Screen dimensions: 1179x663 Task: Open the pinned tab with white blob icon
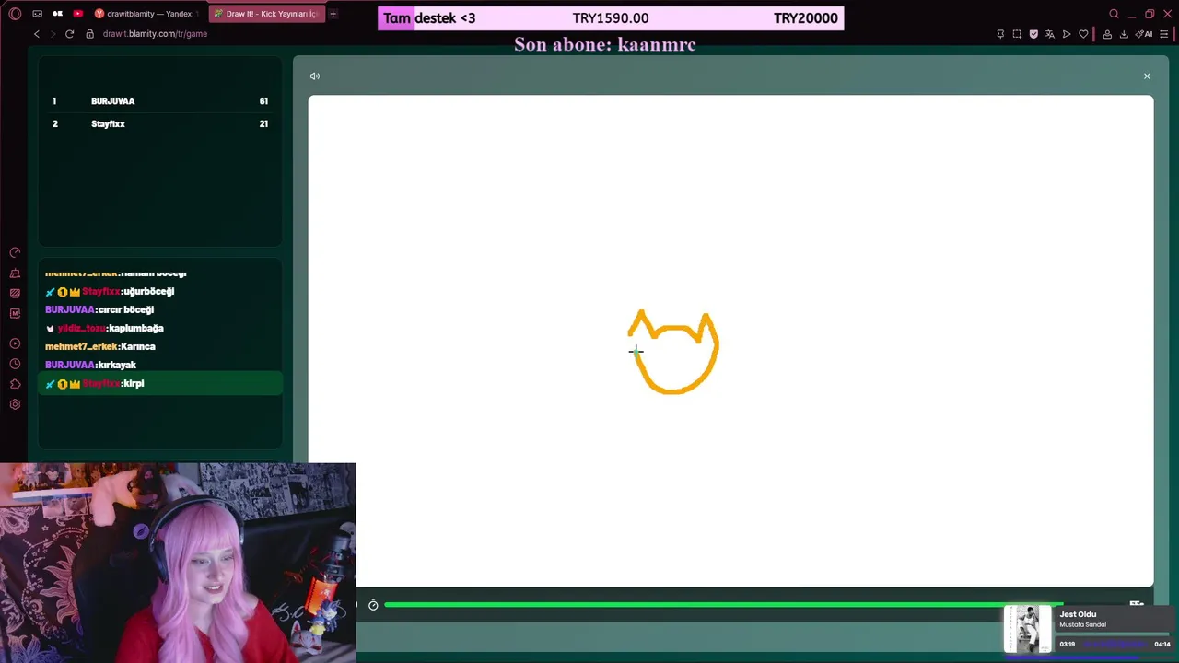coord(57,14)
